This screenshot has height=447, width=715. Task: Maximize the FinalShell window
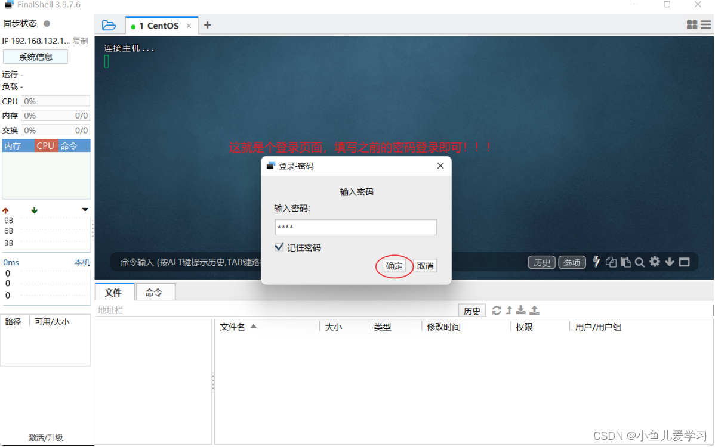[667, 4]
